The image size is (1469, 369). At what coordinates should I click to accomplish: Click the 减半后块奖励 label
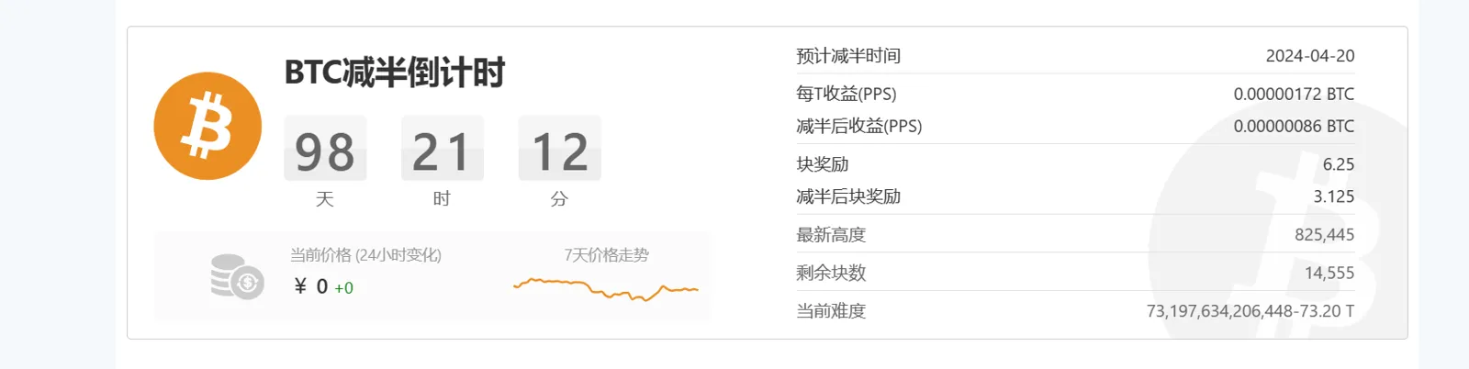click(x=848, y=196)
